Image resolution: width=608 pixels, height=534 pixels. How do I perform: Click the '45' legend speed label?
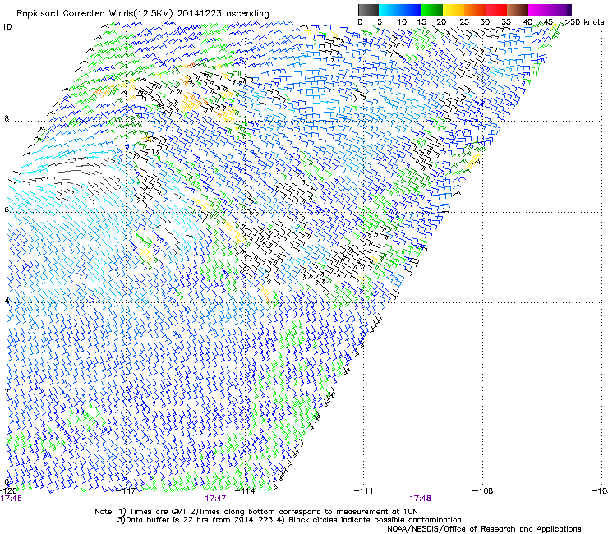(x=548, y=22)
